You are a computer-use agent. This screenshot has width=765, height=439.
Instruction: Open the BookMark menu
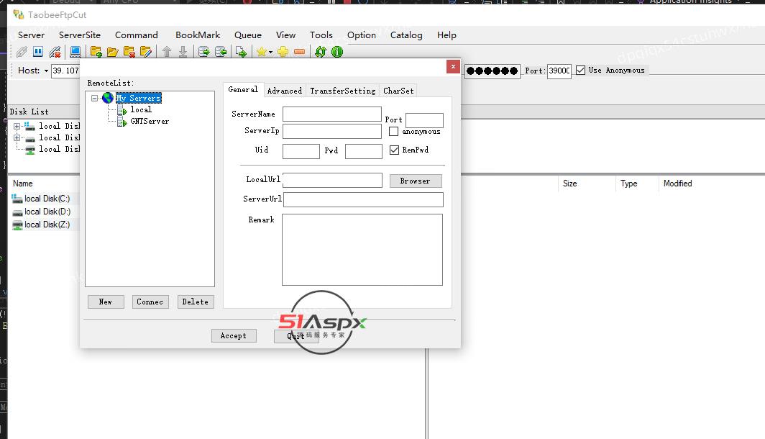pyautogui.click(x=198, y=35)
